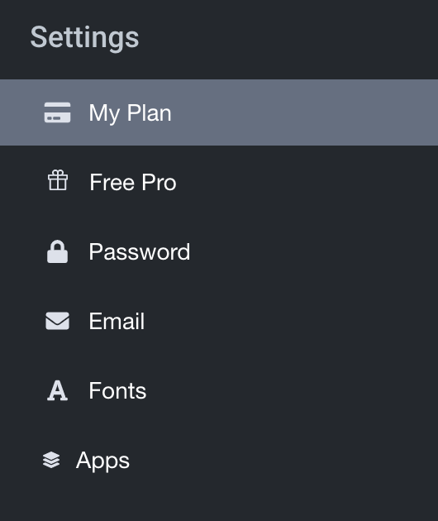Select the highlighted My Plan row
438x521 pixels.
[219, 112]
